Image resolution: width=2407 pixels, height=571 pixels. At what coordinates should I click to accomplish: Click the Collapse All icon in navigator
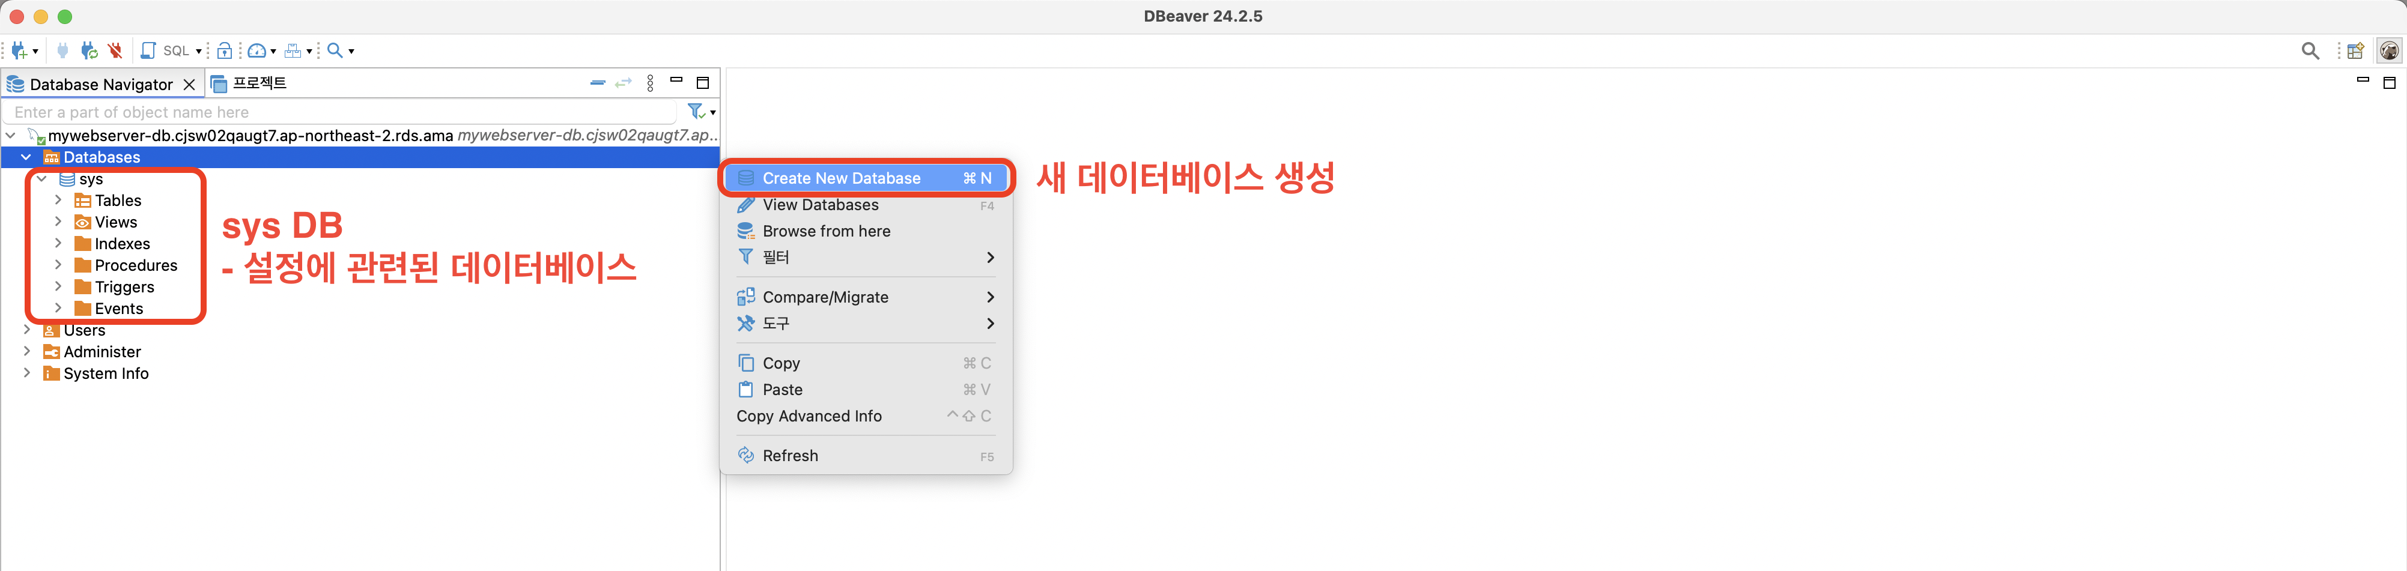598,83
